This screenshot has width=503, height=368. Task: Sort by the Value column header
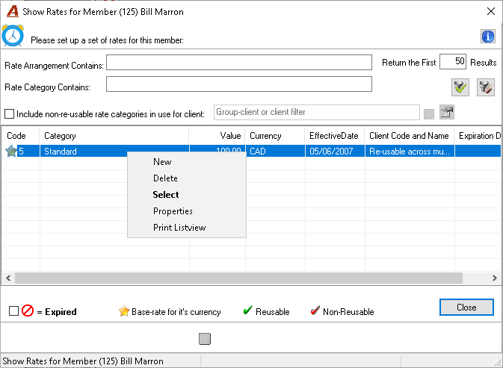coord(217,135)
